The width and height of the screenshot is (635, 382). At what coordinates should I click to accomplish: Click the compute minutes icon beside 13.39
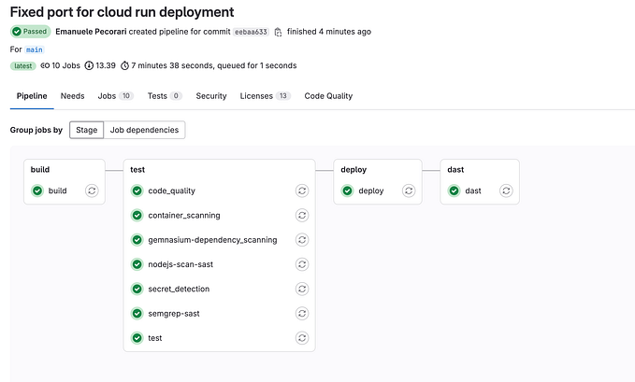point(89,65)
